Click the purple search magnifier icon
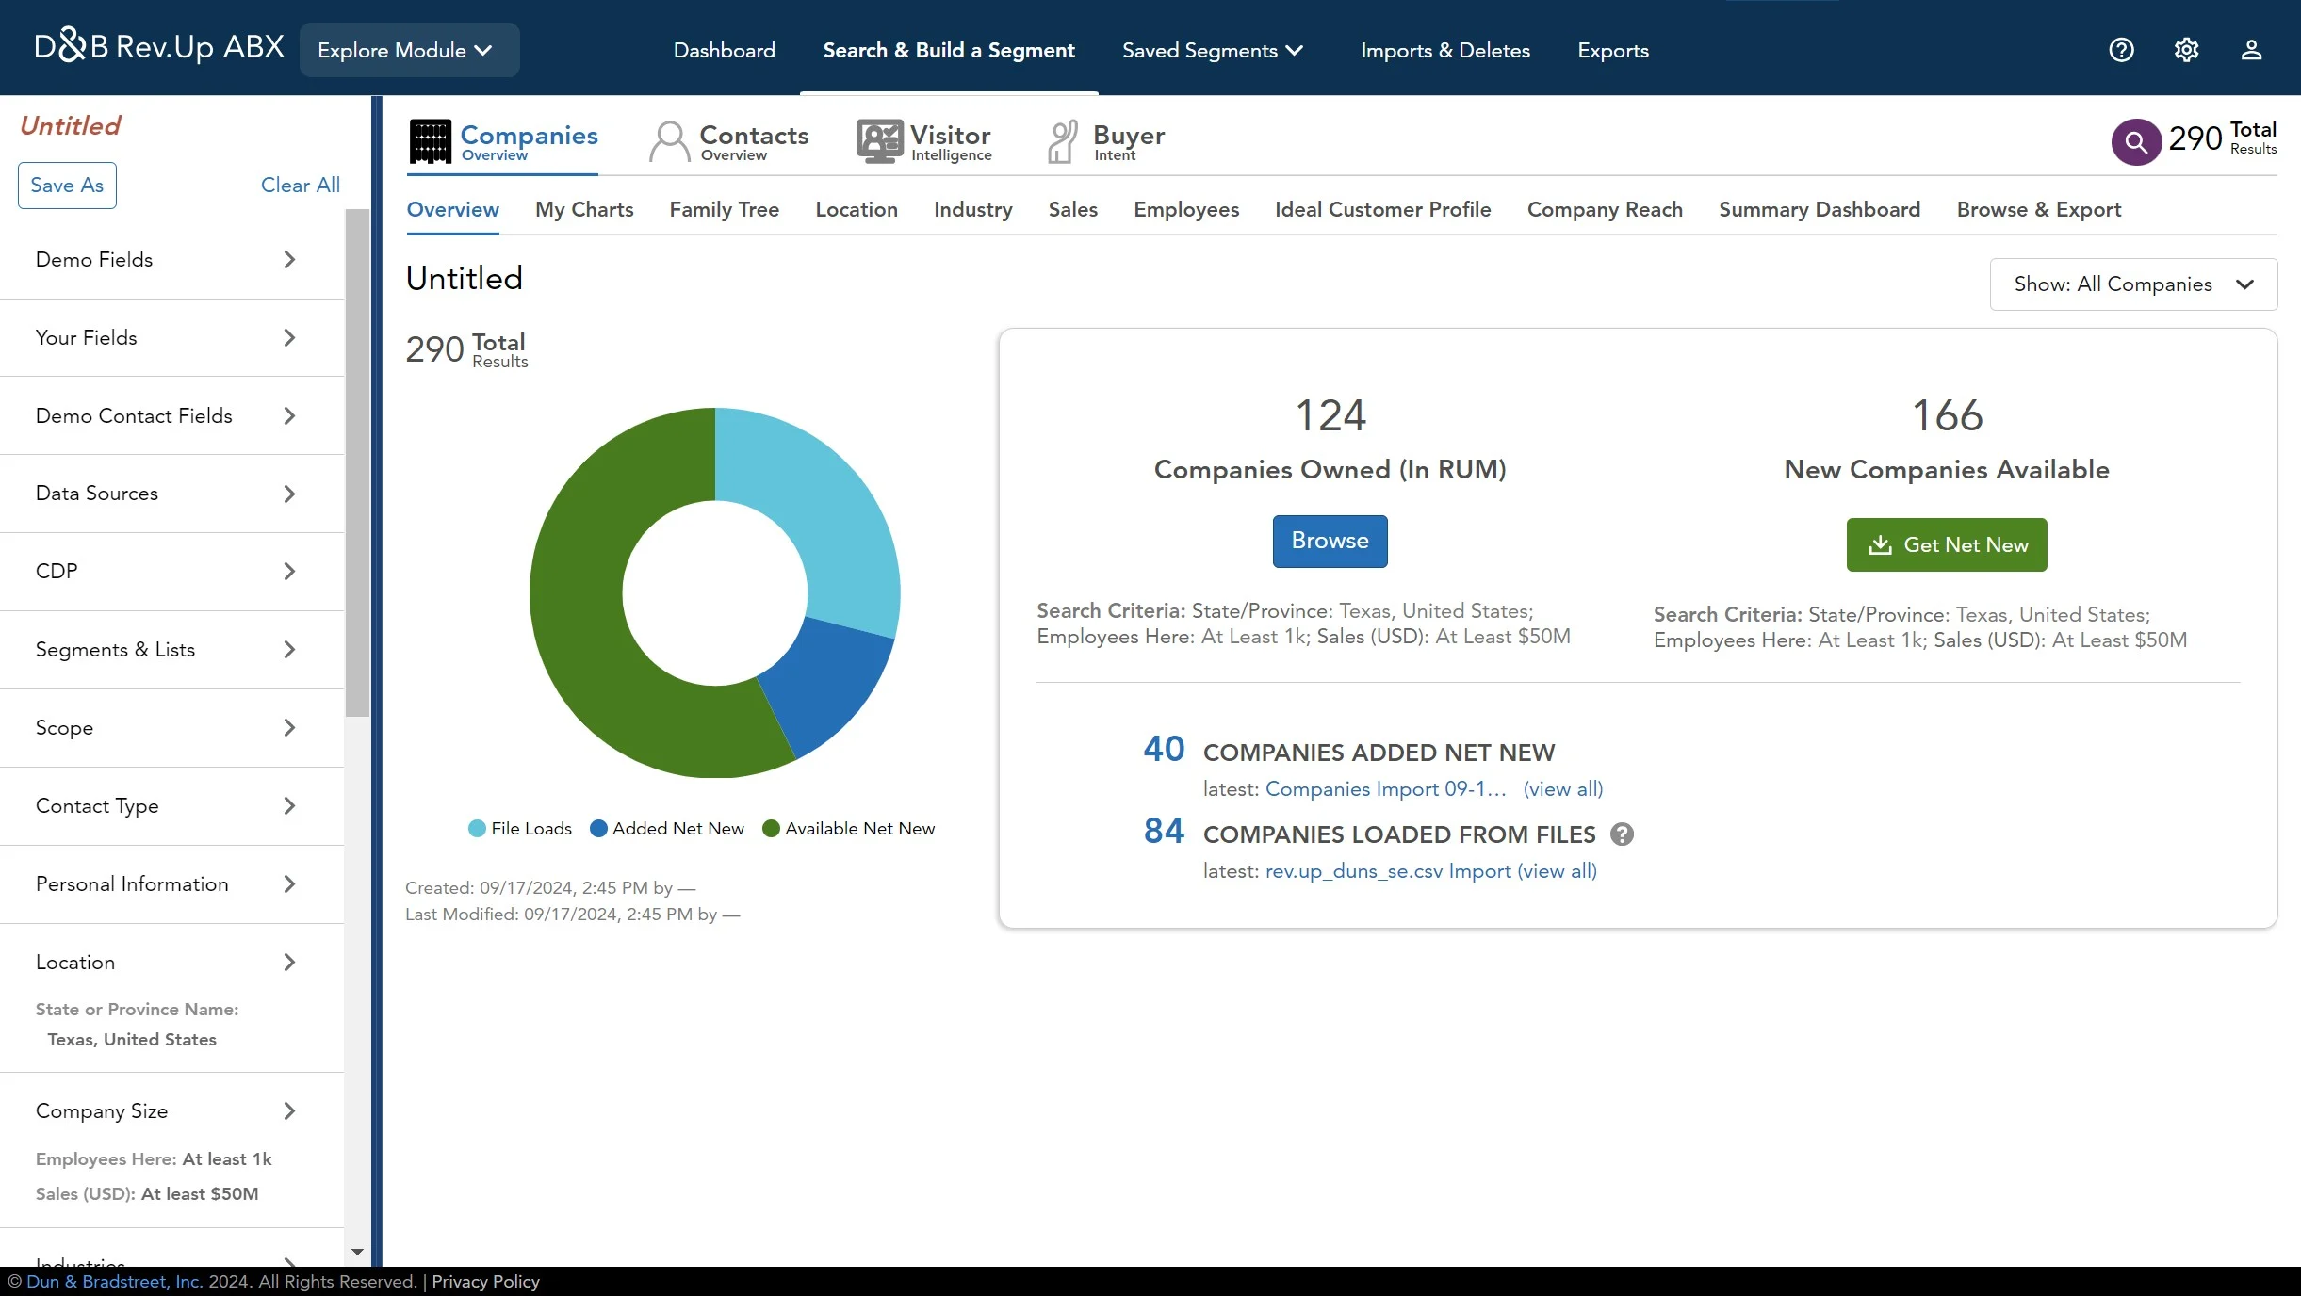Image resolution: width=2301 pixels, height=1296 pixels. [2136, 142]
